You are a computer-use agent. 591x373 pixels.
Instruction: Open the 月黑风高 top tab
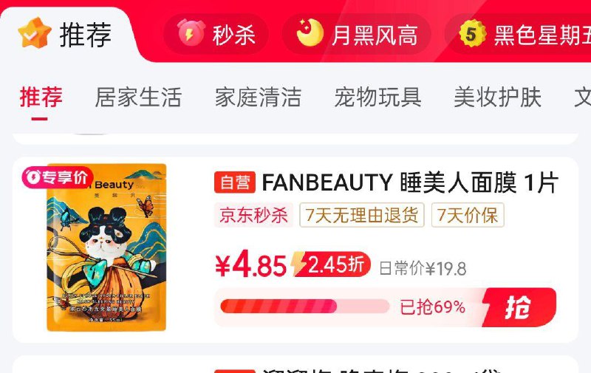pos(357,34)
